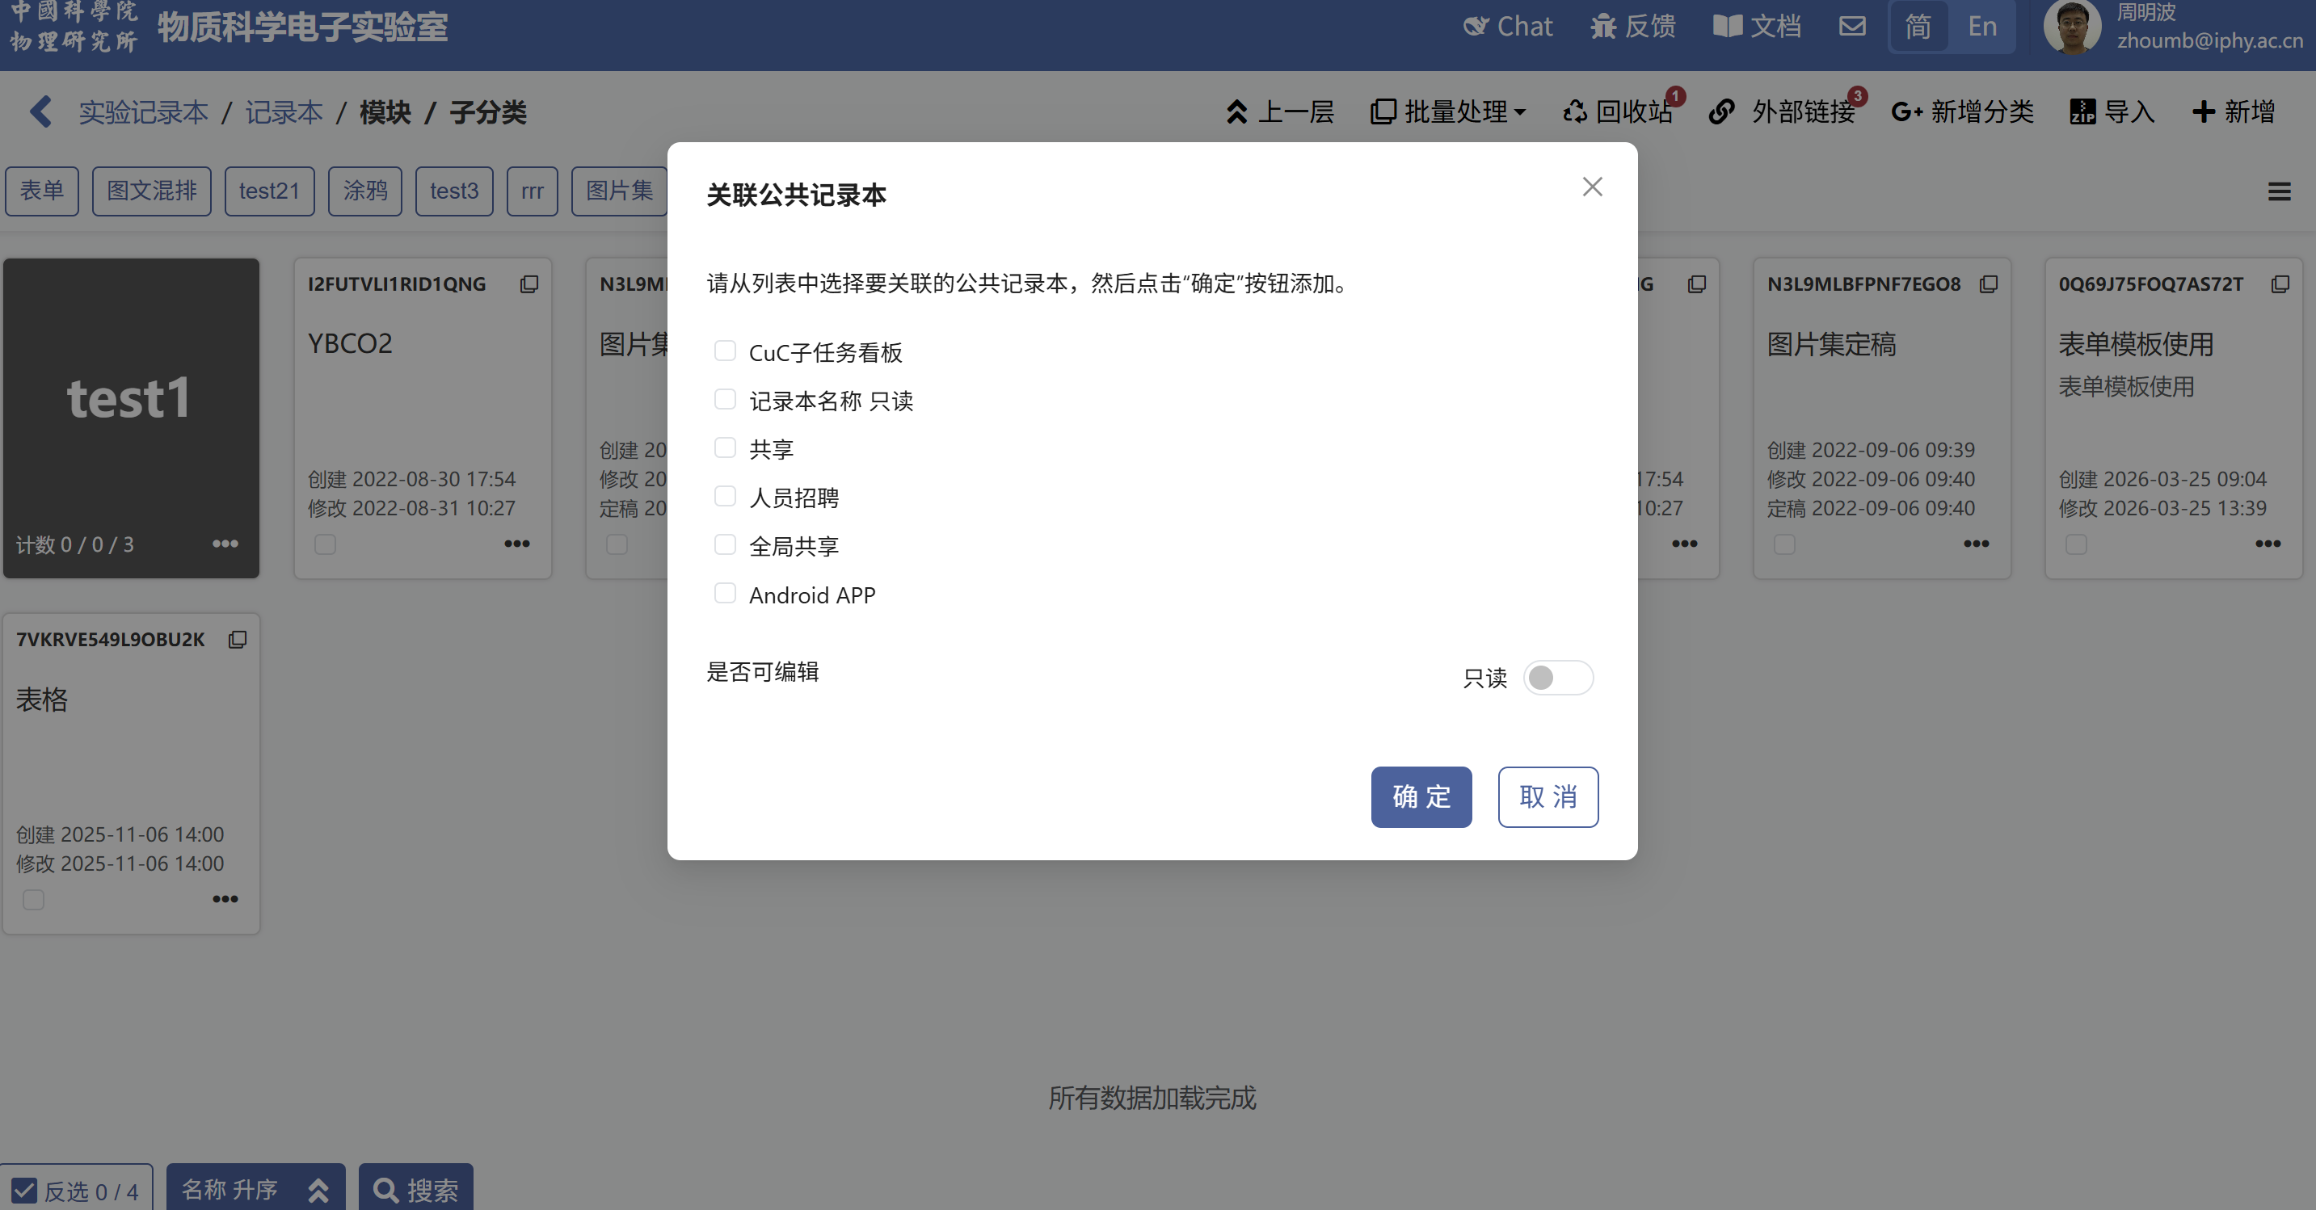Toggle the 只读 editable switch
This screenshot has height=1210, width=2316.
pos(1557,678)
